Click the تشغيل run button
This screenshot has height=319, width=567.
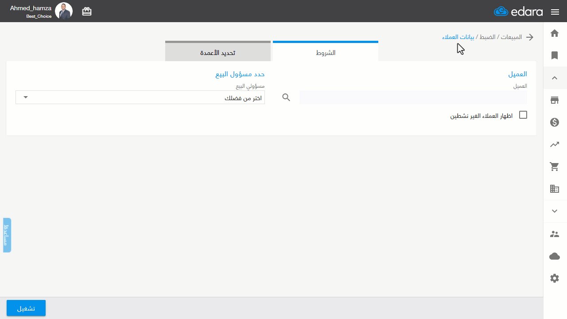tap(26, 308)
